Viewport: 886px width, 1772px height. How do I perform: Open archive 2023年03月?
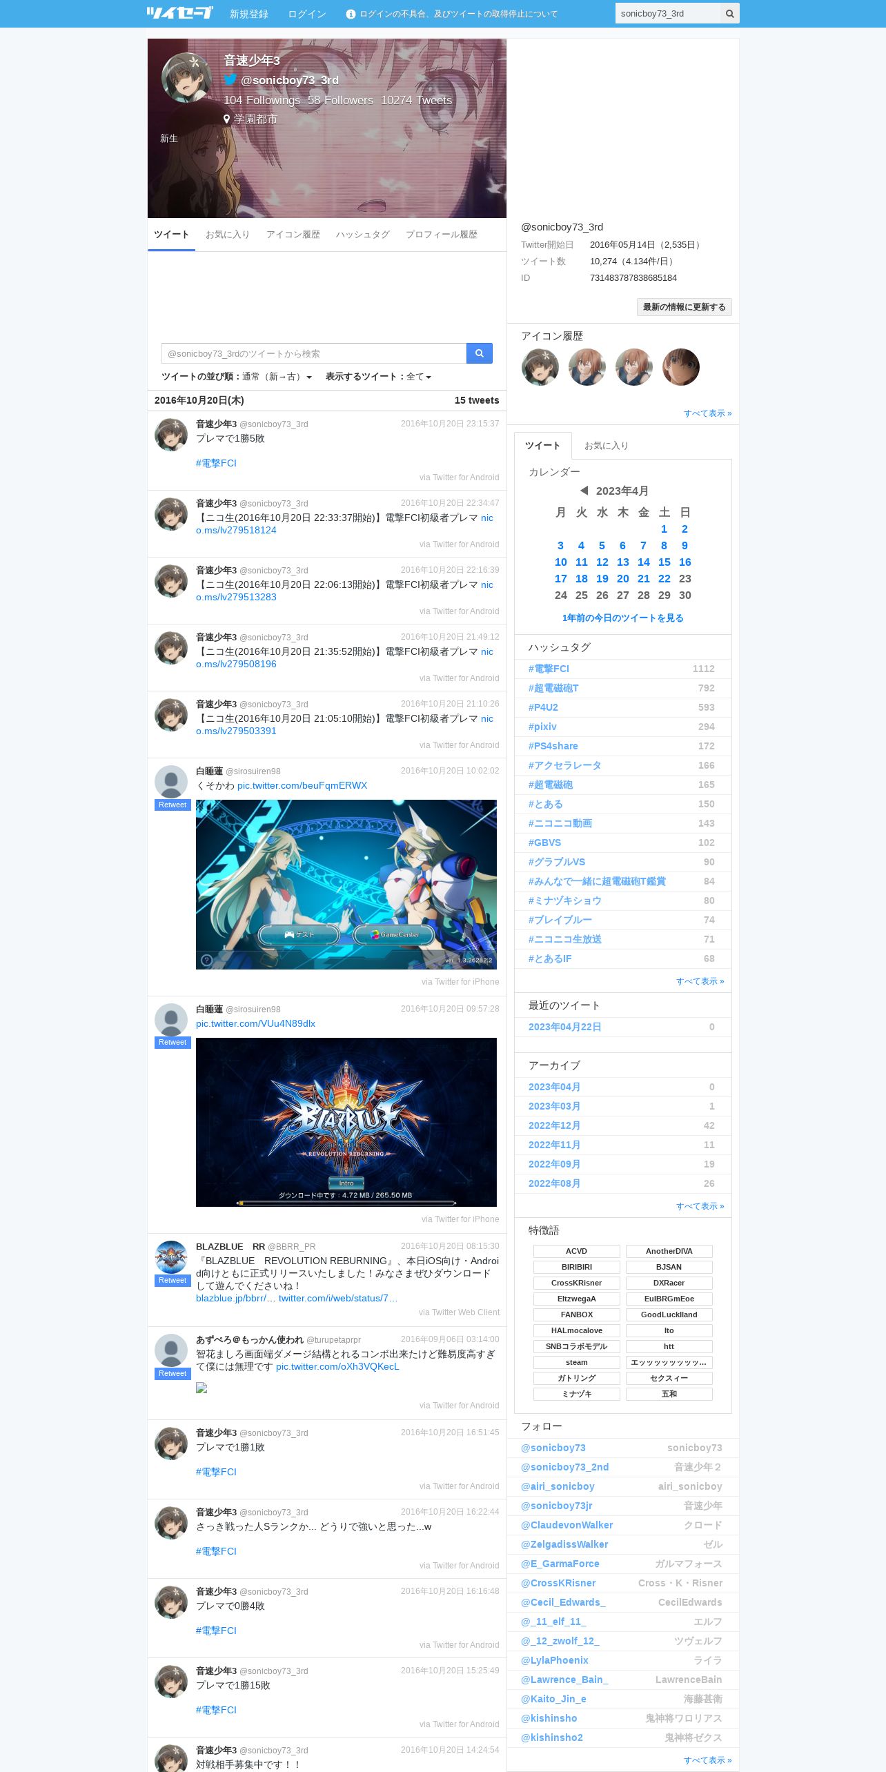pos(554,1106)
